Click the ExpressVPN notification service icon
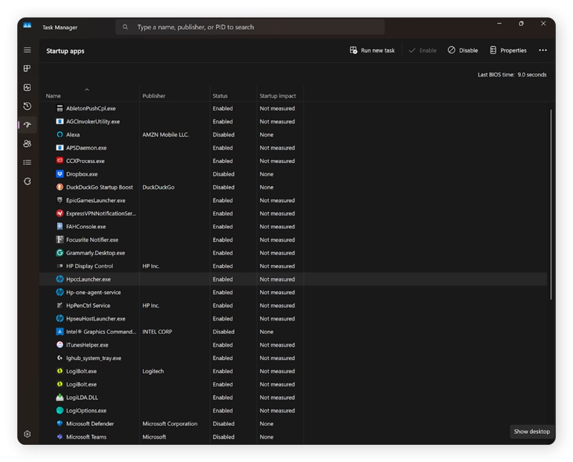573x462 pixels. click(x=60, y=213)
